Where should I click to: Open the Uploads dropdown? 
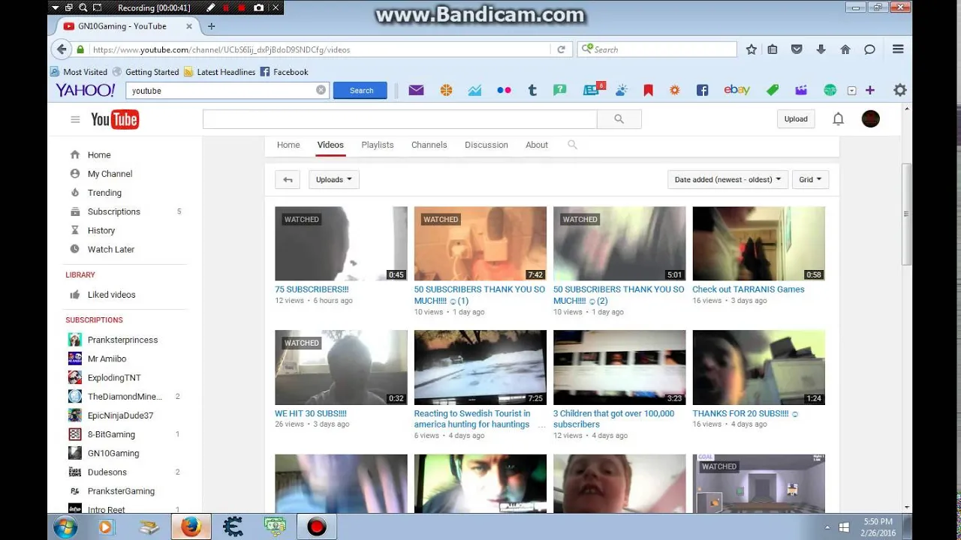coord(334,179)
